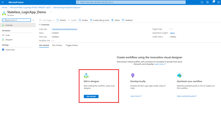
Task: Click the Quickstart your workflow heading
Action: click(189, 81)
